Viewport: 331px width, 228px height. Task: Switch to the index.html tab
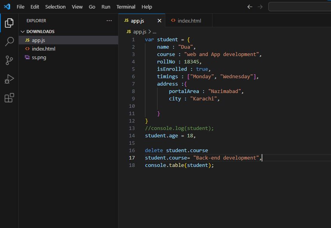pyautogui.click(x=189, y=21)
